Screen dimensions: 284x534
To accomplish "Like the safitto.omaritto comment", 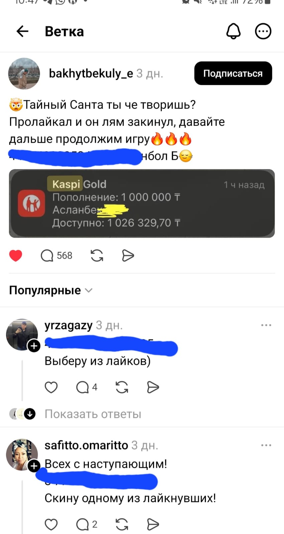I will tap(51, 524).
